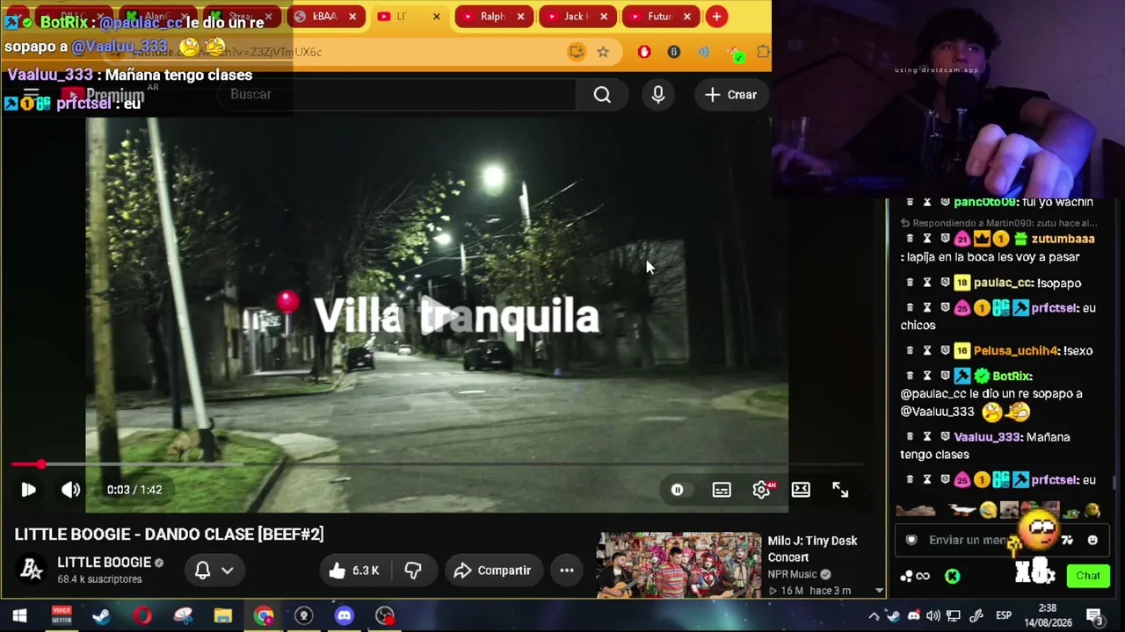The image size is (1125, 632).
Task: Open Chrome from the taskbar
Action: coord(264,615)
